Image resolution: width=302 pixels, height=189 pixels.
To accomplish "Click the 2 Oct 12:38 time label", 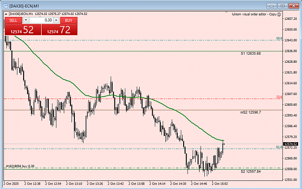I will click(32, 184).
